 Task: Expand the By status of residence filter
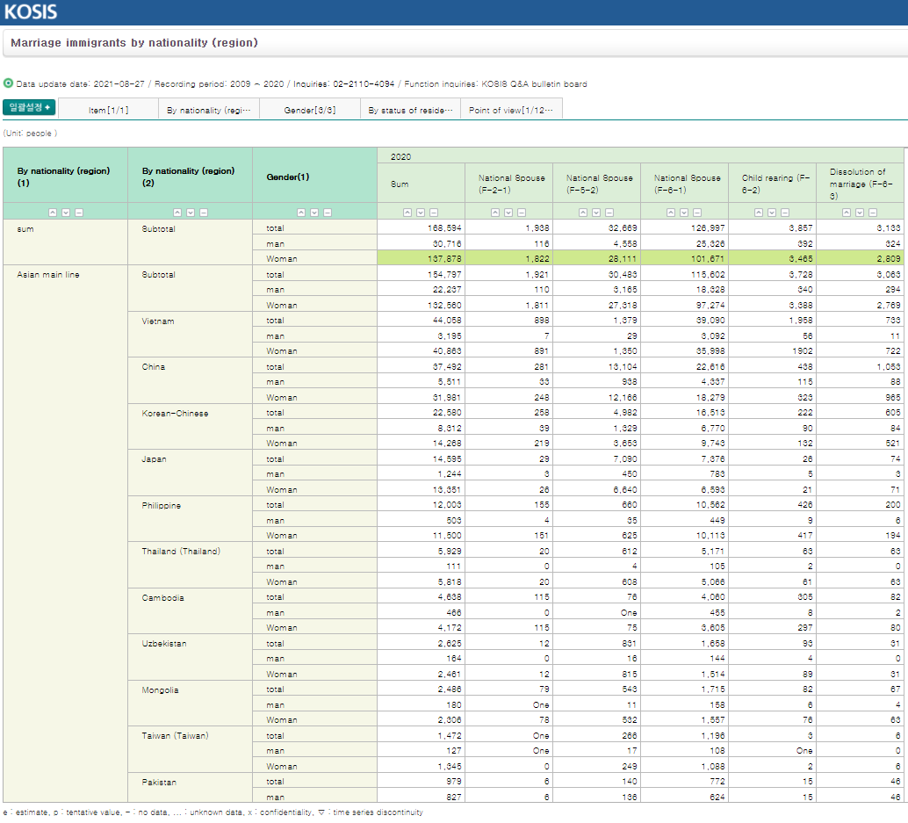(410, 111)
